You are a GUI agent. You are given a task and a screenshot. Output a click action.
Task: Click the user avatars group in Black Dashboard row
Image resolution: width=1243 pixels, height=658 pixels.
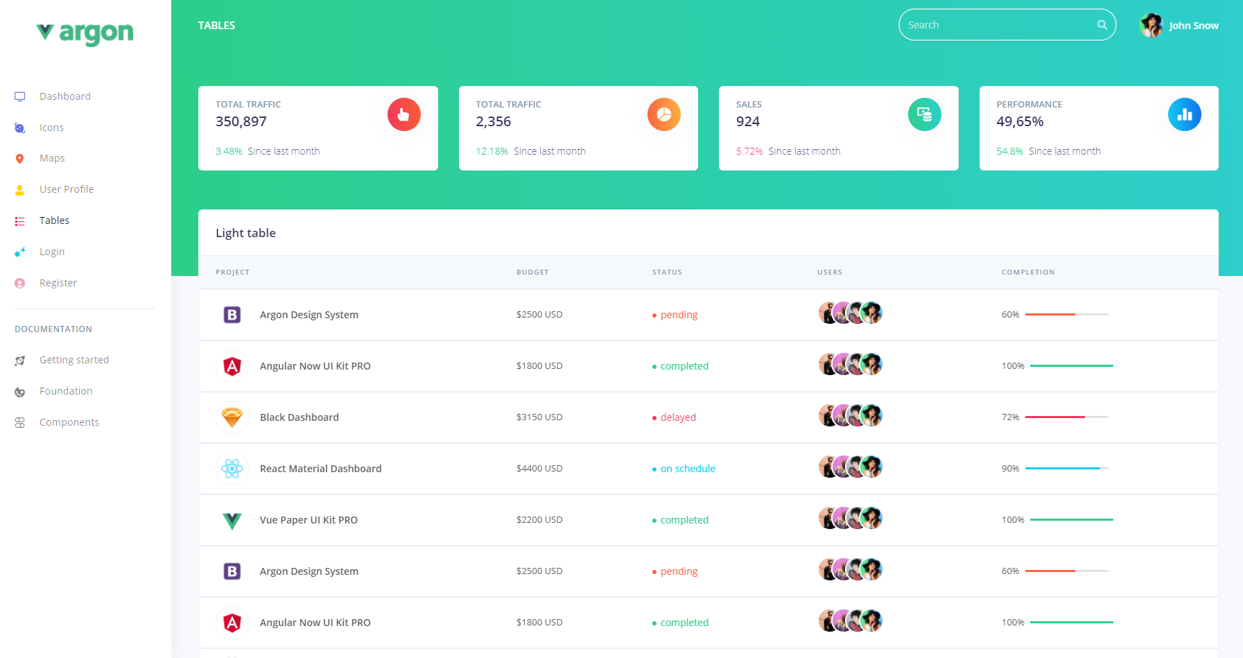[x=851, y=415]
